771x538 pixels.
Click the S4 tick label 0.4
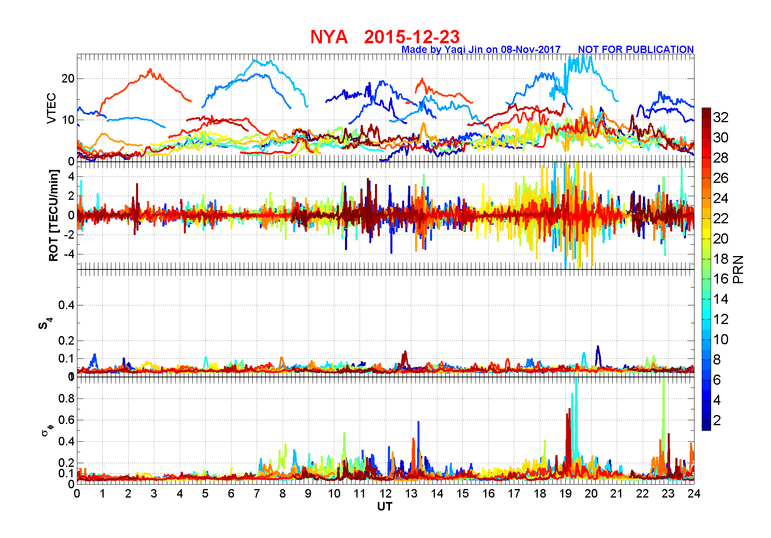tap(66, 305)
